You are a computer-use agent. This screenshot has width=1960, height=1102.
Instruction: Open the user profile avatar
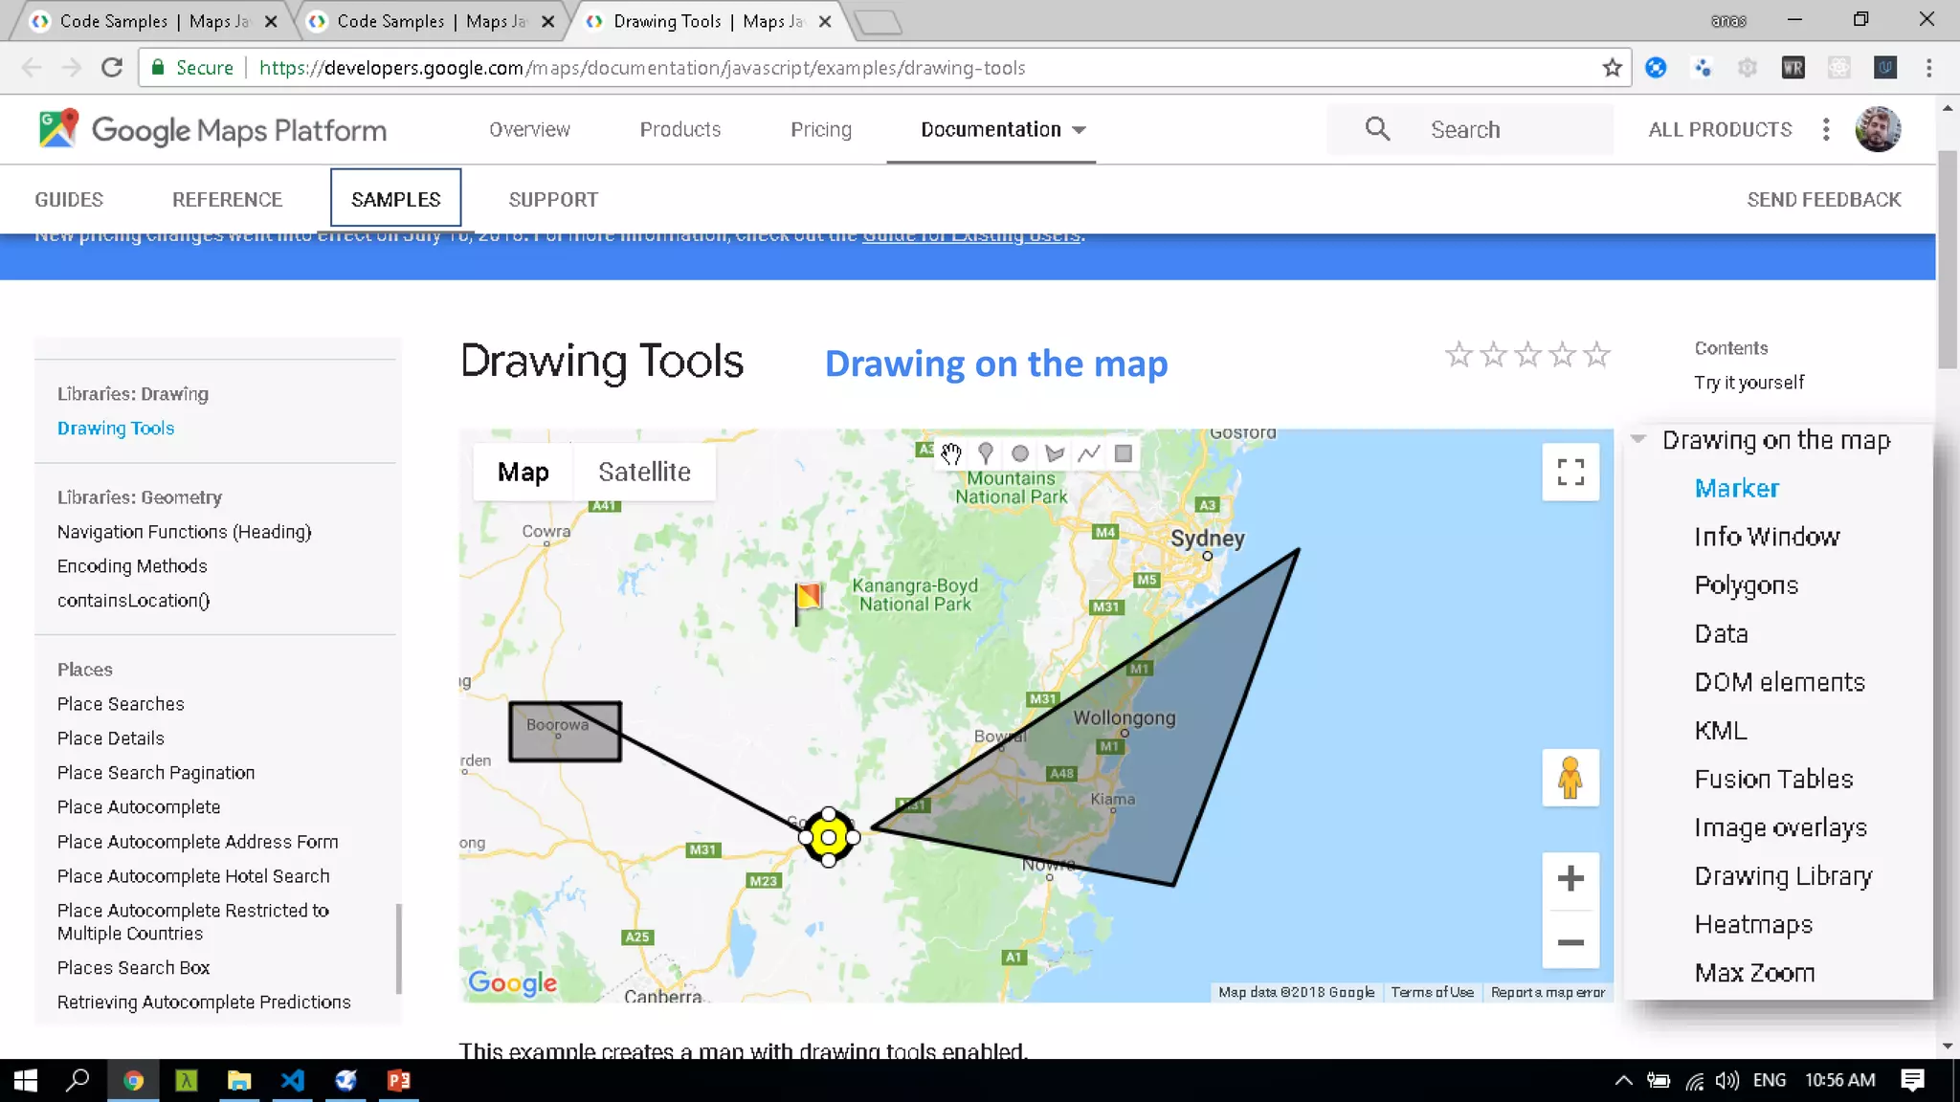[x=1878, y=129]
